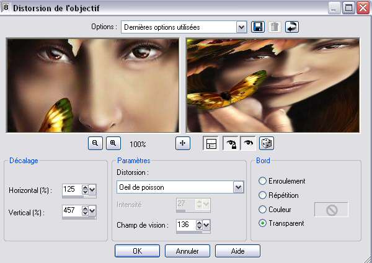Toggle the show/hide previews icon
Screen dimensions: 372x263
coord(211,143)
